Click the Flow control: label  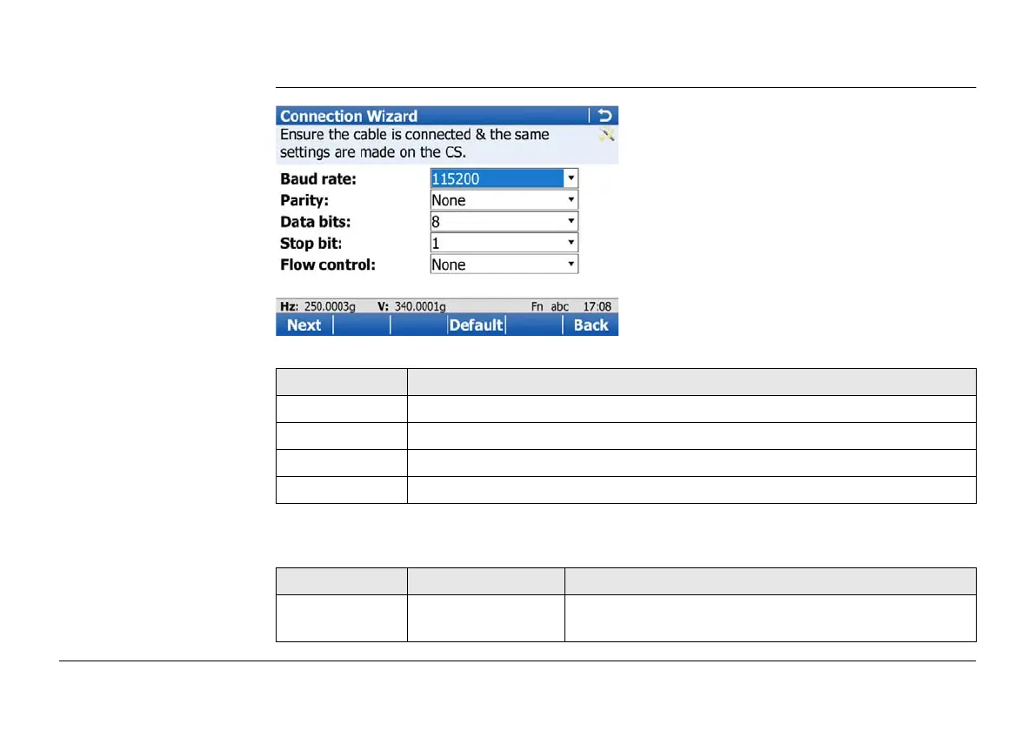pos(327,265)
